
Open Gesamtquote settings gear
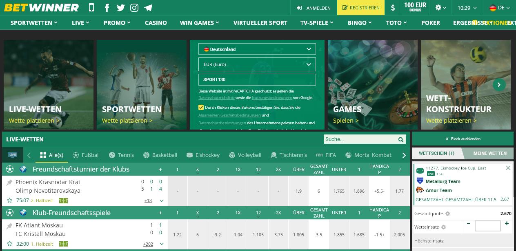[x=447, y=214]
